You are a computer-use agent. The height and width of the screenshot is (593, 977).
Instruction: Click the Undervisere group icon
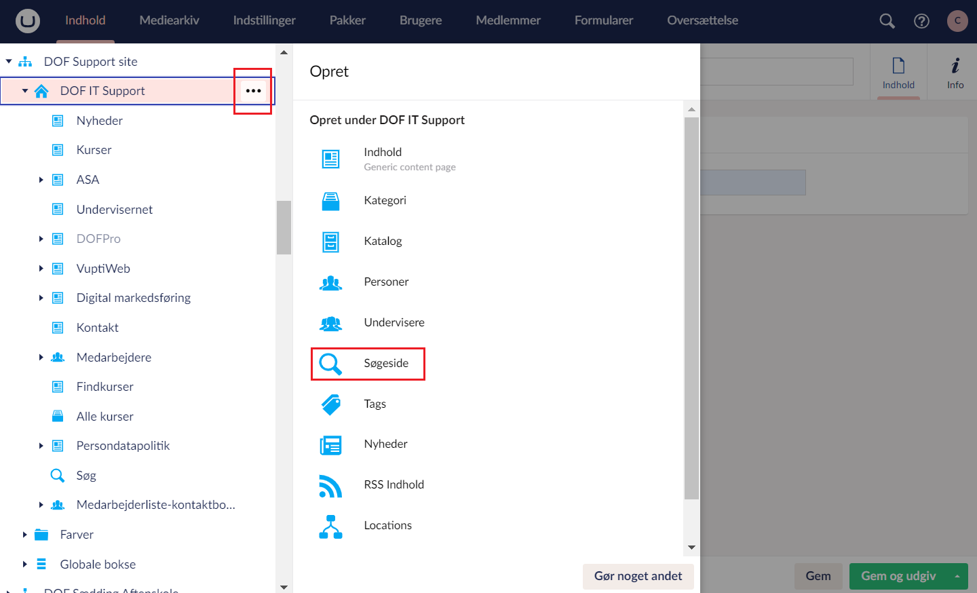330,323
